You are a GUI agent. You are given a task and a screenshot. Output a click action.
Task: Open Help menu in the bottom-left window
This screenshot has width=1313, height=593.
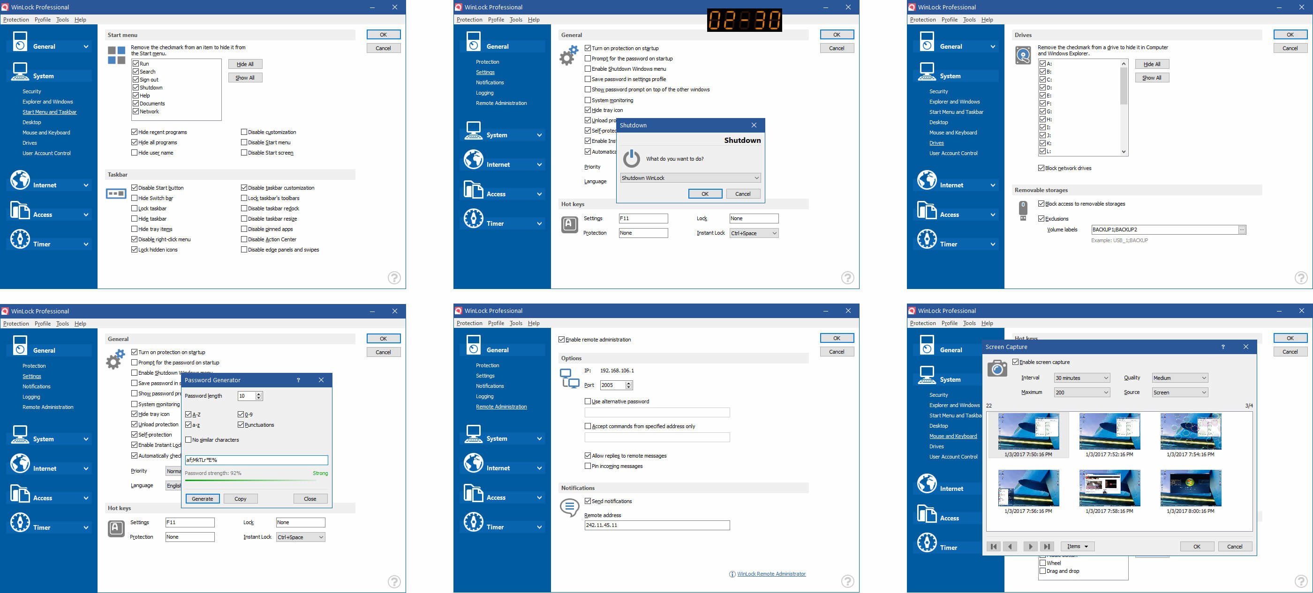(80, 323)
